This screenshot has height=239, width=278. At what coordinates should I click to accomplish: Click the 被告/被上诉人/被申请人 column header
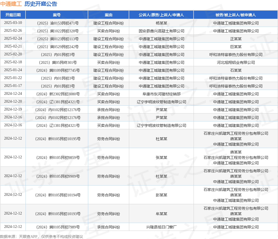click(x=236, y=15)
